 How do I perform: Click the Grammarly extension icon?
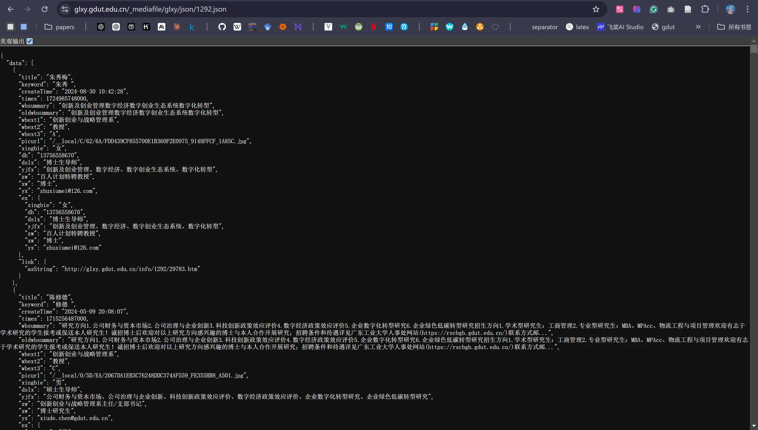click(x=654, y=9)
